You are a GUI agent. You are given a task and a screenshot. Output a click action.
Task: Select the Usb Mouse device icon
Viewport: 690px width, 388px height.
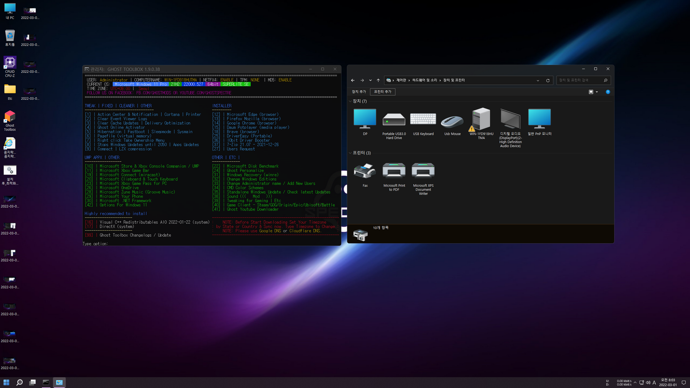[452, 122]
